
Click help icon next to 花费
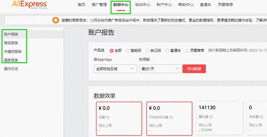108,117
